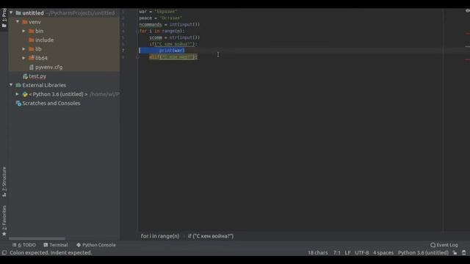Open test.py from the project tree
Image resolution: width=470 pixels, height=264 pixels.
click(x=37, y=76)
